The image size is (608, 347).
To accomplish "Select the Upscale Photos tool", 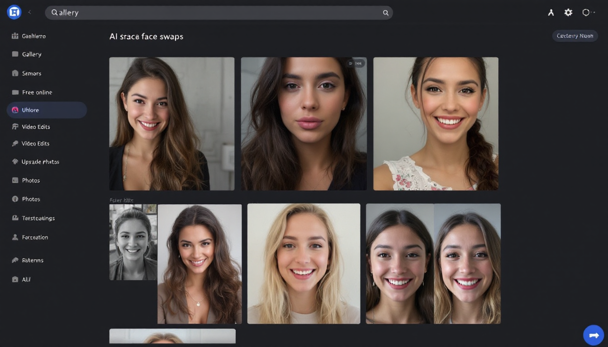I will pyautogui.click(x=42, y=161).
